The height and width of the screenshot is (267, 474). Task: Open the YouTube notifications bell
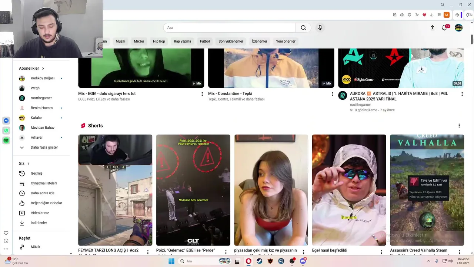[x=445, y=27]
